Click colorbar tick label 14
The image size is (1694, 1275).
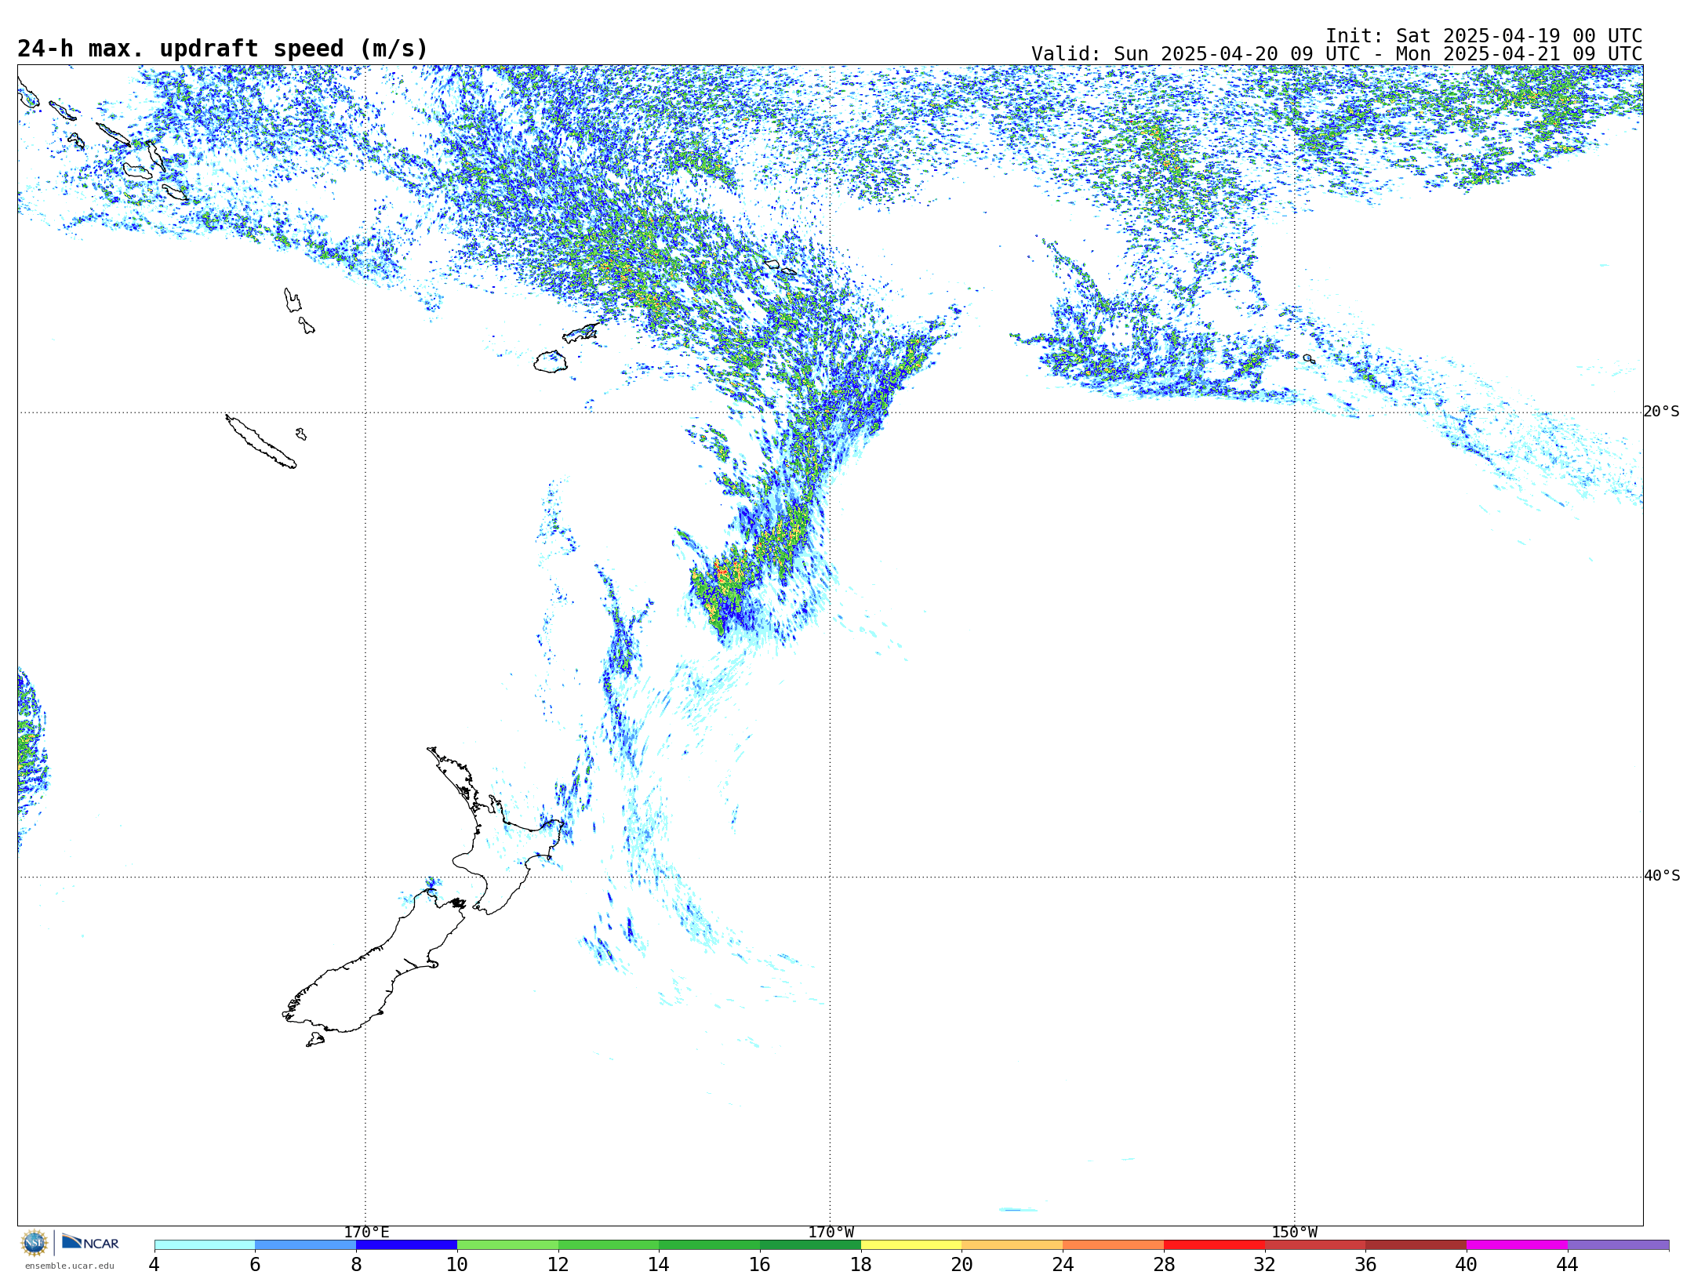tap(659, 1264)
